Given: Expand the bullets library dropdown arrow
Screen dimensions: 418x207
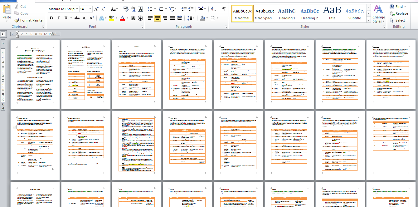Looking at the screenshot, I should tap(155, 9).
